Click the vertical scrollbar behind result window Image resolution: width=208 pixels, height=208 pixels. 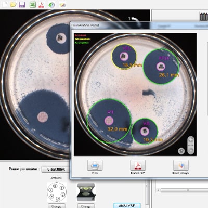pos(147,192)
